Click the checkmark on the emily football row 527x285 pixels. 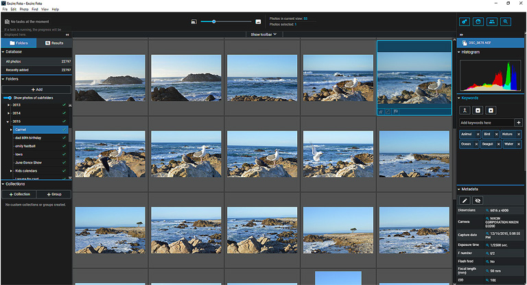pos(64,146)
